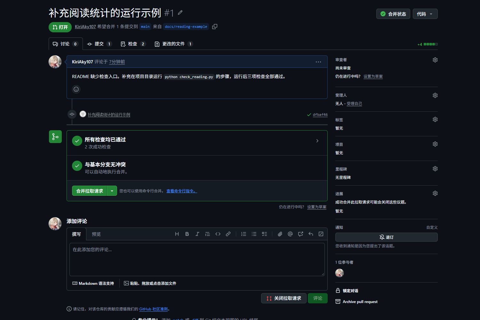The width and height of the screenshot is (480, 320).
Task: Mention a user with the @ icon
Action: [x=290, y=234]
